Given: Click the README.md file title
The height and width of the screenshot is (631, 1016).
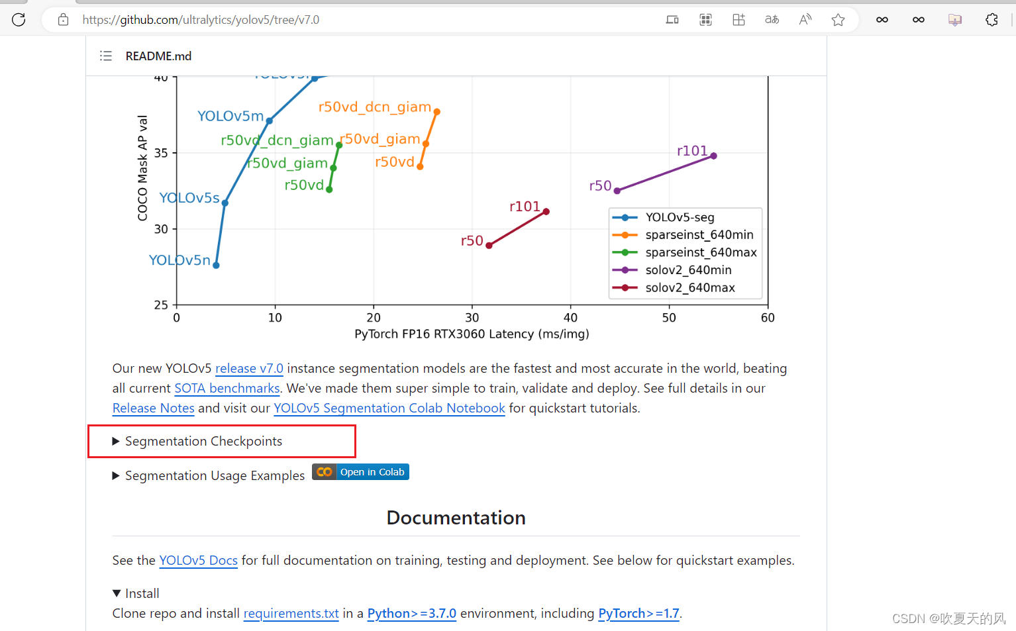Looking at the screenshot, I should 158,56.
